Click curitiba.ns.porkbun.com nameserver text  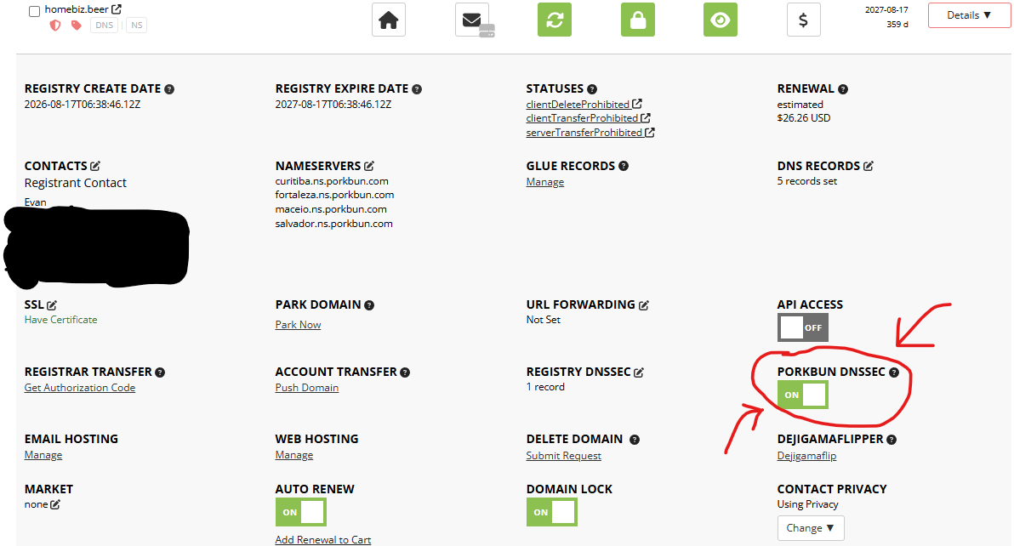pyautogui.click(x=332, y=181)
